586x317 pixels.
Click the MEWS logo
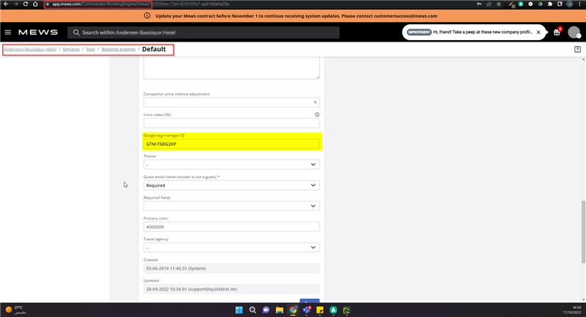pyautogui.click(x=40, y=33)
